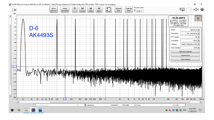The image size is (214, 120).
Task: Open the settings gear icon
Action: coord(202,9)
